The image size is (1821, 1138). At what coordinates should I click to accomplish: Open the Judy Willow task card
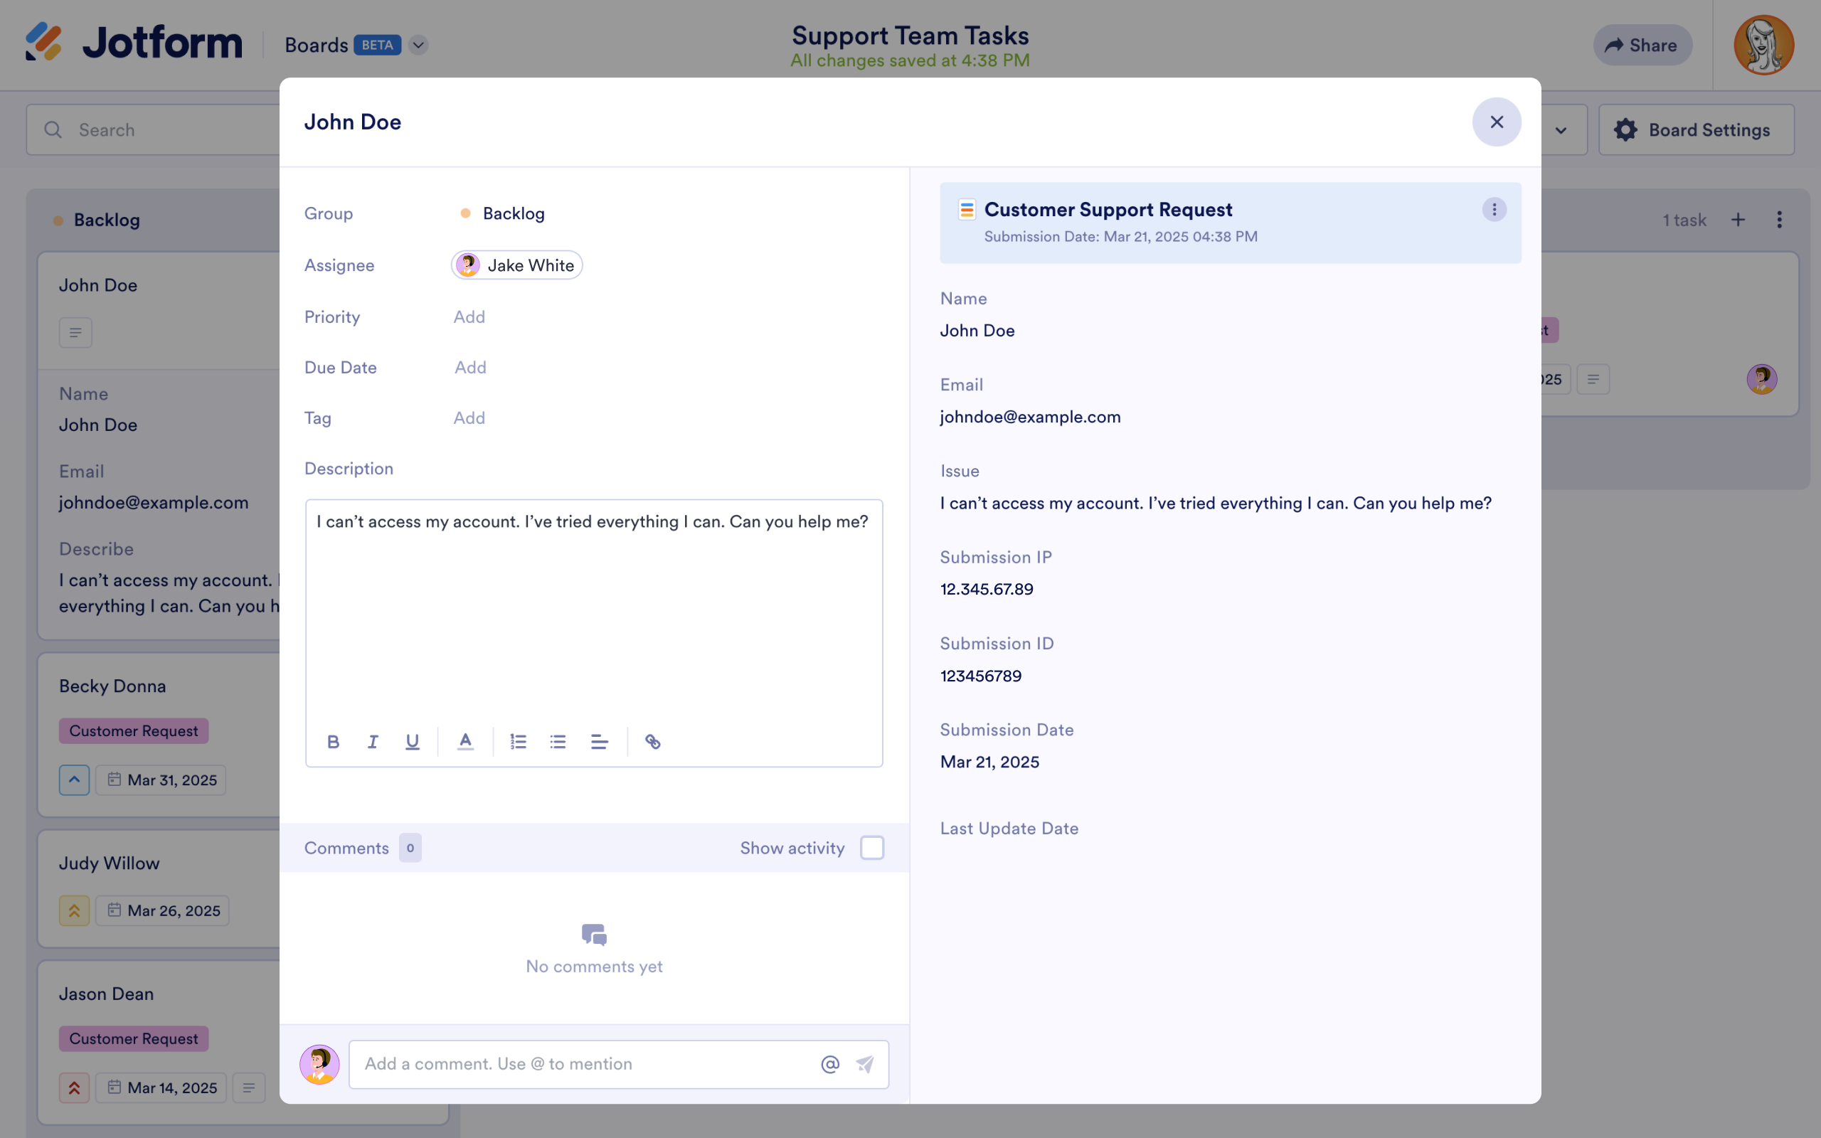click(159, 888)
